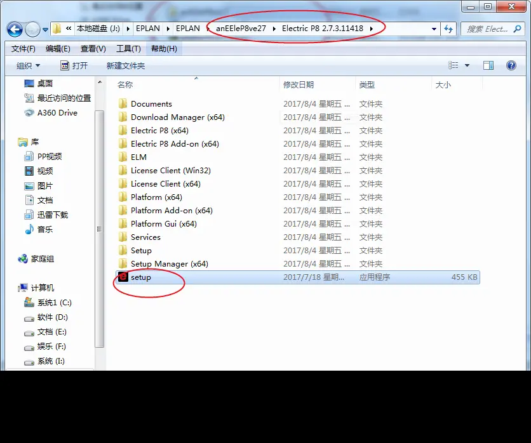Select the License Client (Win32) folder icon

(123, 170)
